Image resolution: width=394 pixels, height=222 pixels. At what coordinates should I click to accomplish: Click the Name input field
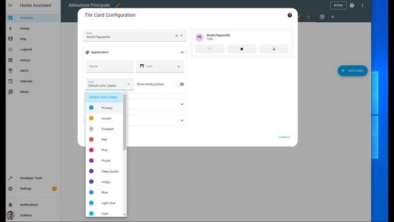pyautogui.click(x=110, y=67)
